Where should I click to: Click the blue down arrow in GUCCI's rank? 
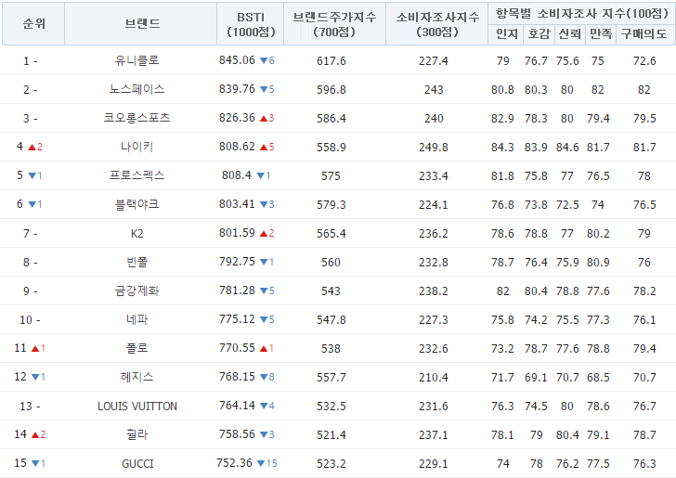coord(36,463)
